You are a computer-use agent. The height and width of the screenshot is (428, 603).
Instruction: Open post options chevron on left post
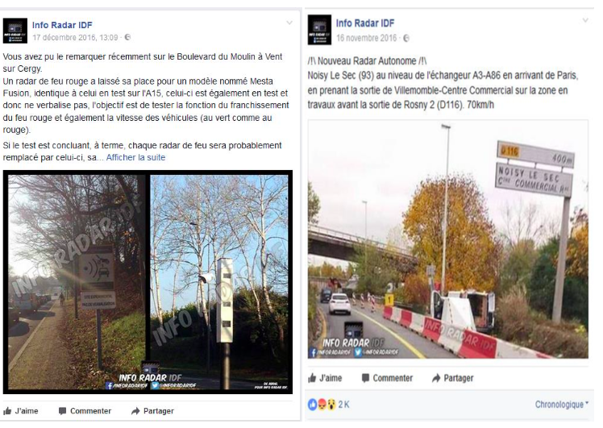pos(289,23)
